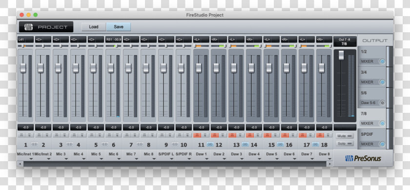Mute channel 5 with its M button
Viewport: 410px width, 190px height.
pos(92,135)
